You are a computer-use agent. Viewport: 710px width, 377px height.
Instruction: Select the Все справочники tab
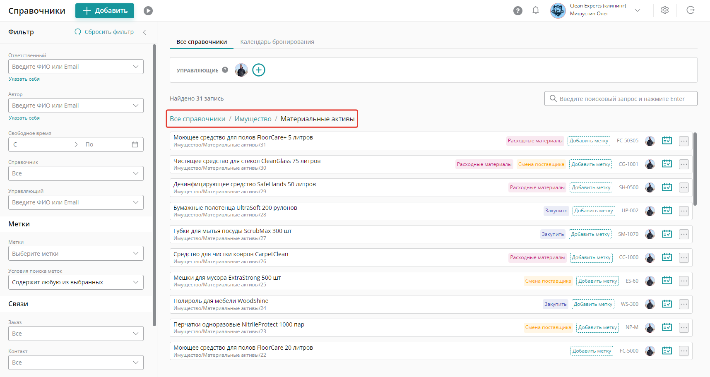(x=202, y=42)
